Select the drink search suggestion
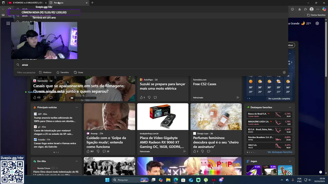 pos(151,65)
